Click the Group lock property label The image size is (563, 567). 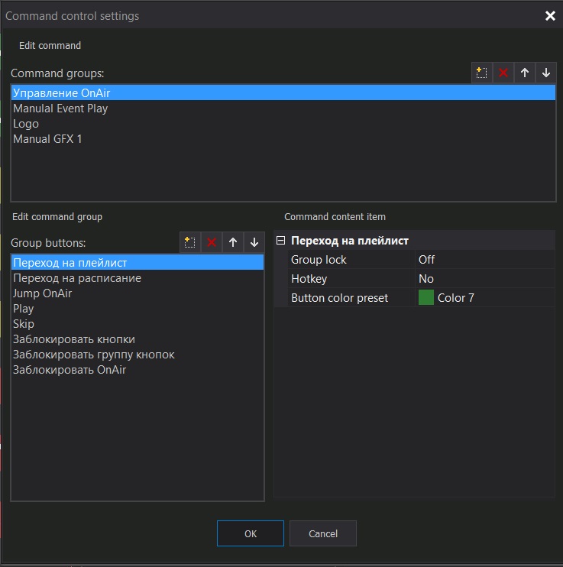(x=319, y=260)
